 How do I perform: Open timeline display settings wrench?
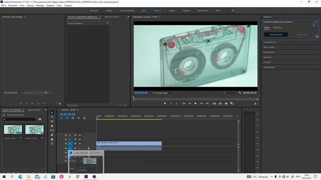click(84, 118)
